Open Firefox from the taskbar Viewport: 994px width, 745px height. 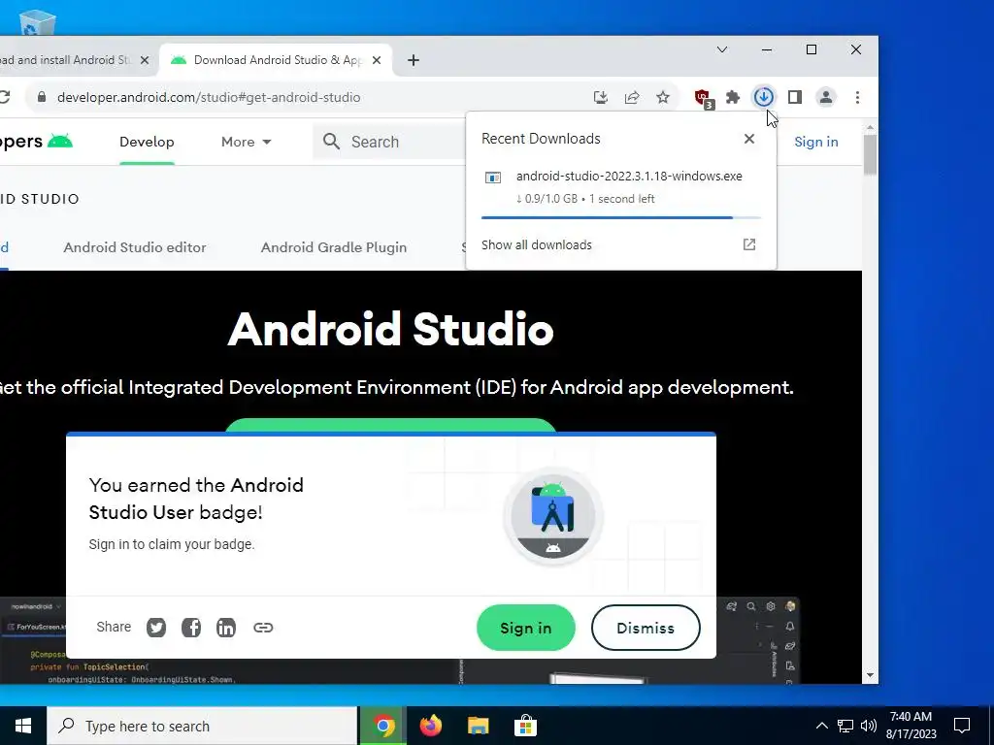click(430, 726)
